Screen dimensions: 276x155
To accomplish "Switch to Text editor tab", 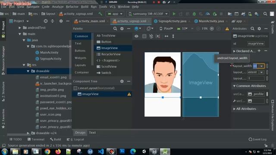I will click(92, 133).
